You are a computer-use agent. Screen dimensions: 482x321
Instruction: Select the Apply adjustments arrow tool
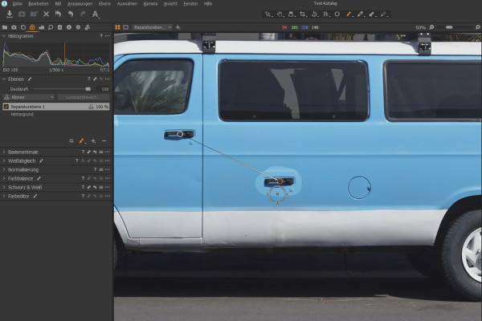point(372,14)
